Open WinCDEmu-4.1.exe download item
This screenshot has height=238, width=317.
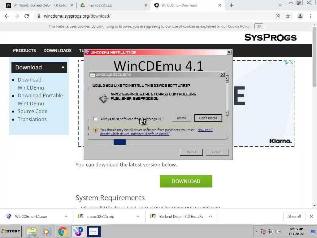click(x=31, y=216)
